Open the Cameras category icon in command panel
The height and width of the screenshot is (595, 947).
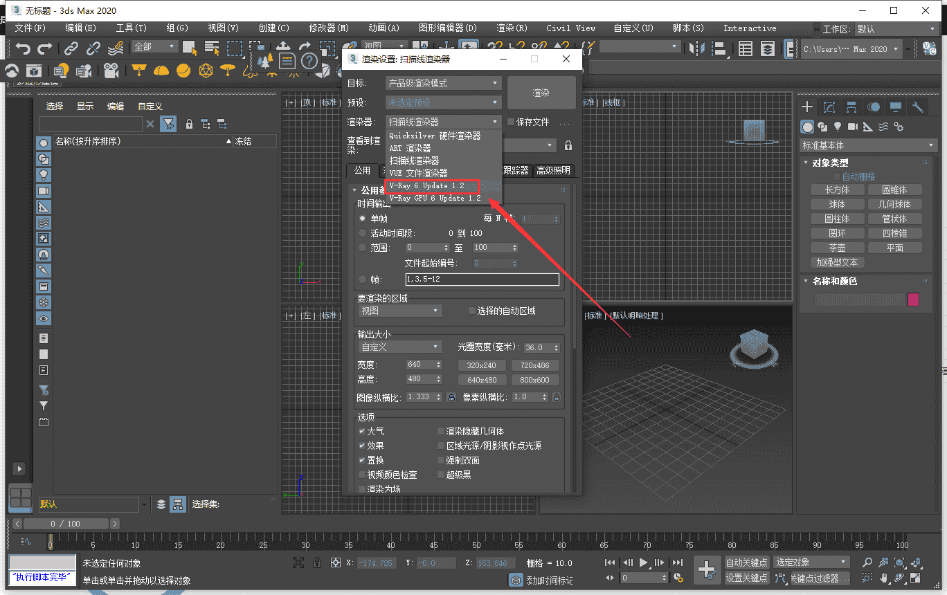(852, 127)
